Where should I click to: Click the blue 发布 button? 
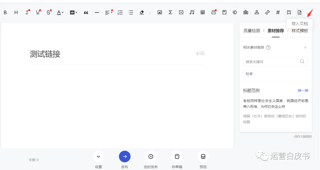124,157
